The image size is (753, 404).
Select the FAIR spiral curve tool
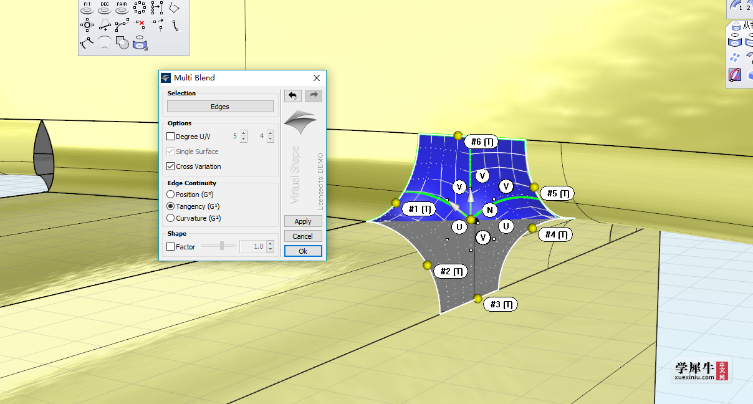point(122,7)
